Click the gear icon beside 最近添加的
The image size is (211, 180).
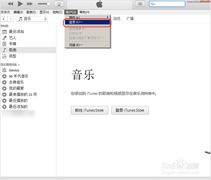tap(4, 107)
